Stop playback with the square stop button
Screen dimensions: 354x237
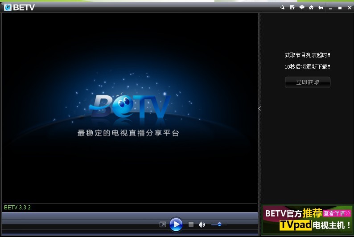(x=191, y=225)
